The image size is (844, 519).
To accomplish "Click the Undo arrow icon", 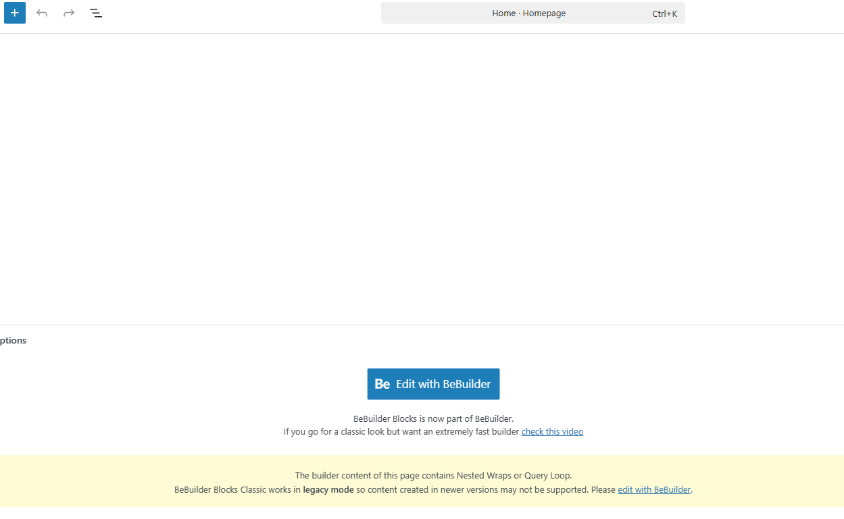I will tap(42, 13).
